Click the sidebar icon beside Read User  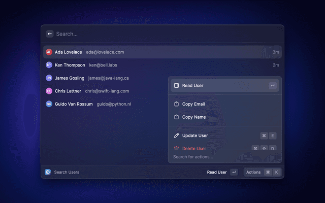click(176, 86)
